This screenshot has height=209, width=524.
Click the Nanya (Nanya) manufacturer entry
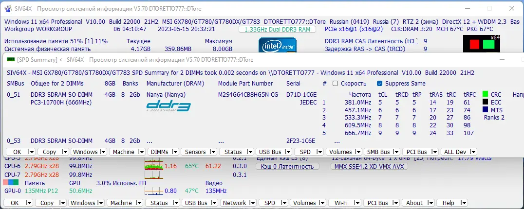[x=166, y=95]
